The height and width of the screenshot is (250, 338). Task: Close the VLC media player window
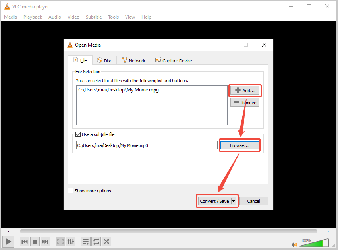pyautogui.click(x=327, y=6)
